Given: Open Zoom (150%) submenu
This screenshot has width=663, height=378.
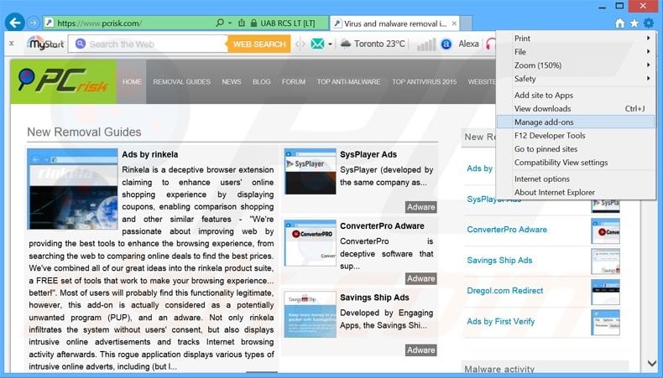Looking at the screenshot, I should pyautogui.click(x=576, y=65).
